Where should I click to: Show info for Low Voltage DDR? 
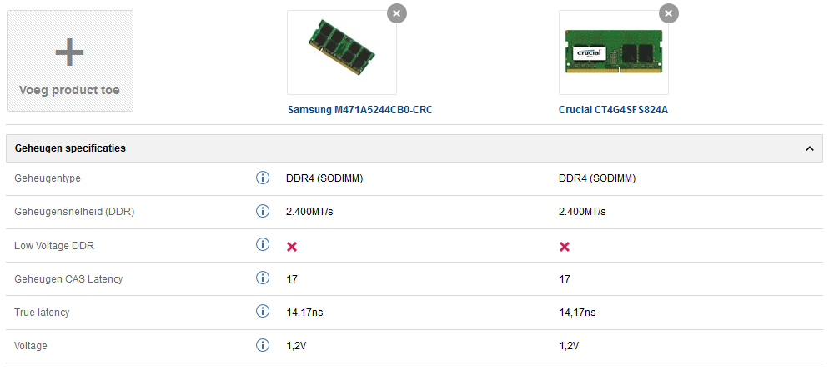click(x=263, y=244)
